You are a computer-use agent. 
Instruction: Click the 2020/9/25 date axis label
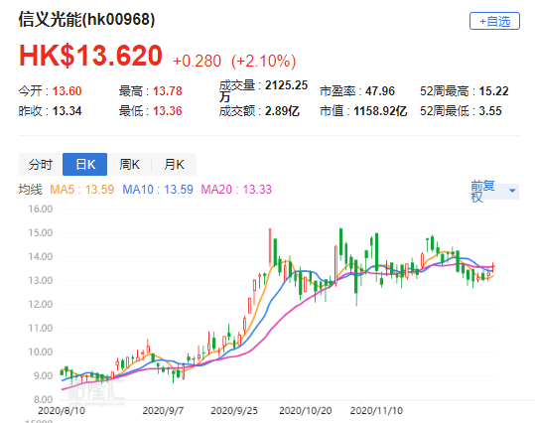234,410
